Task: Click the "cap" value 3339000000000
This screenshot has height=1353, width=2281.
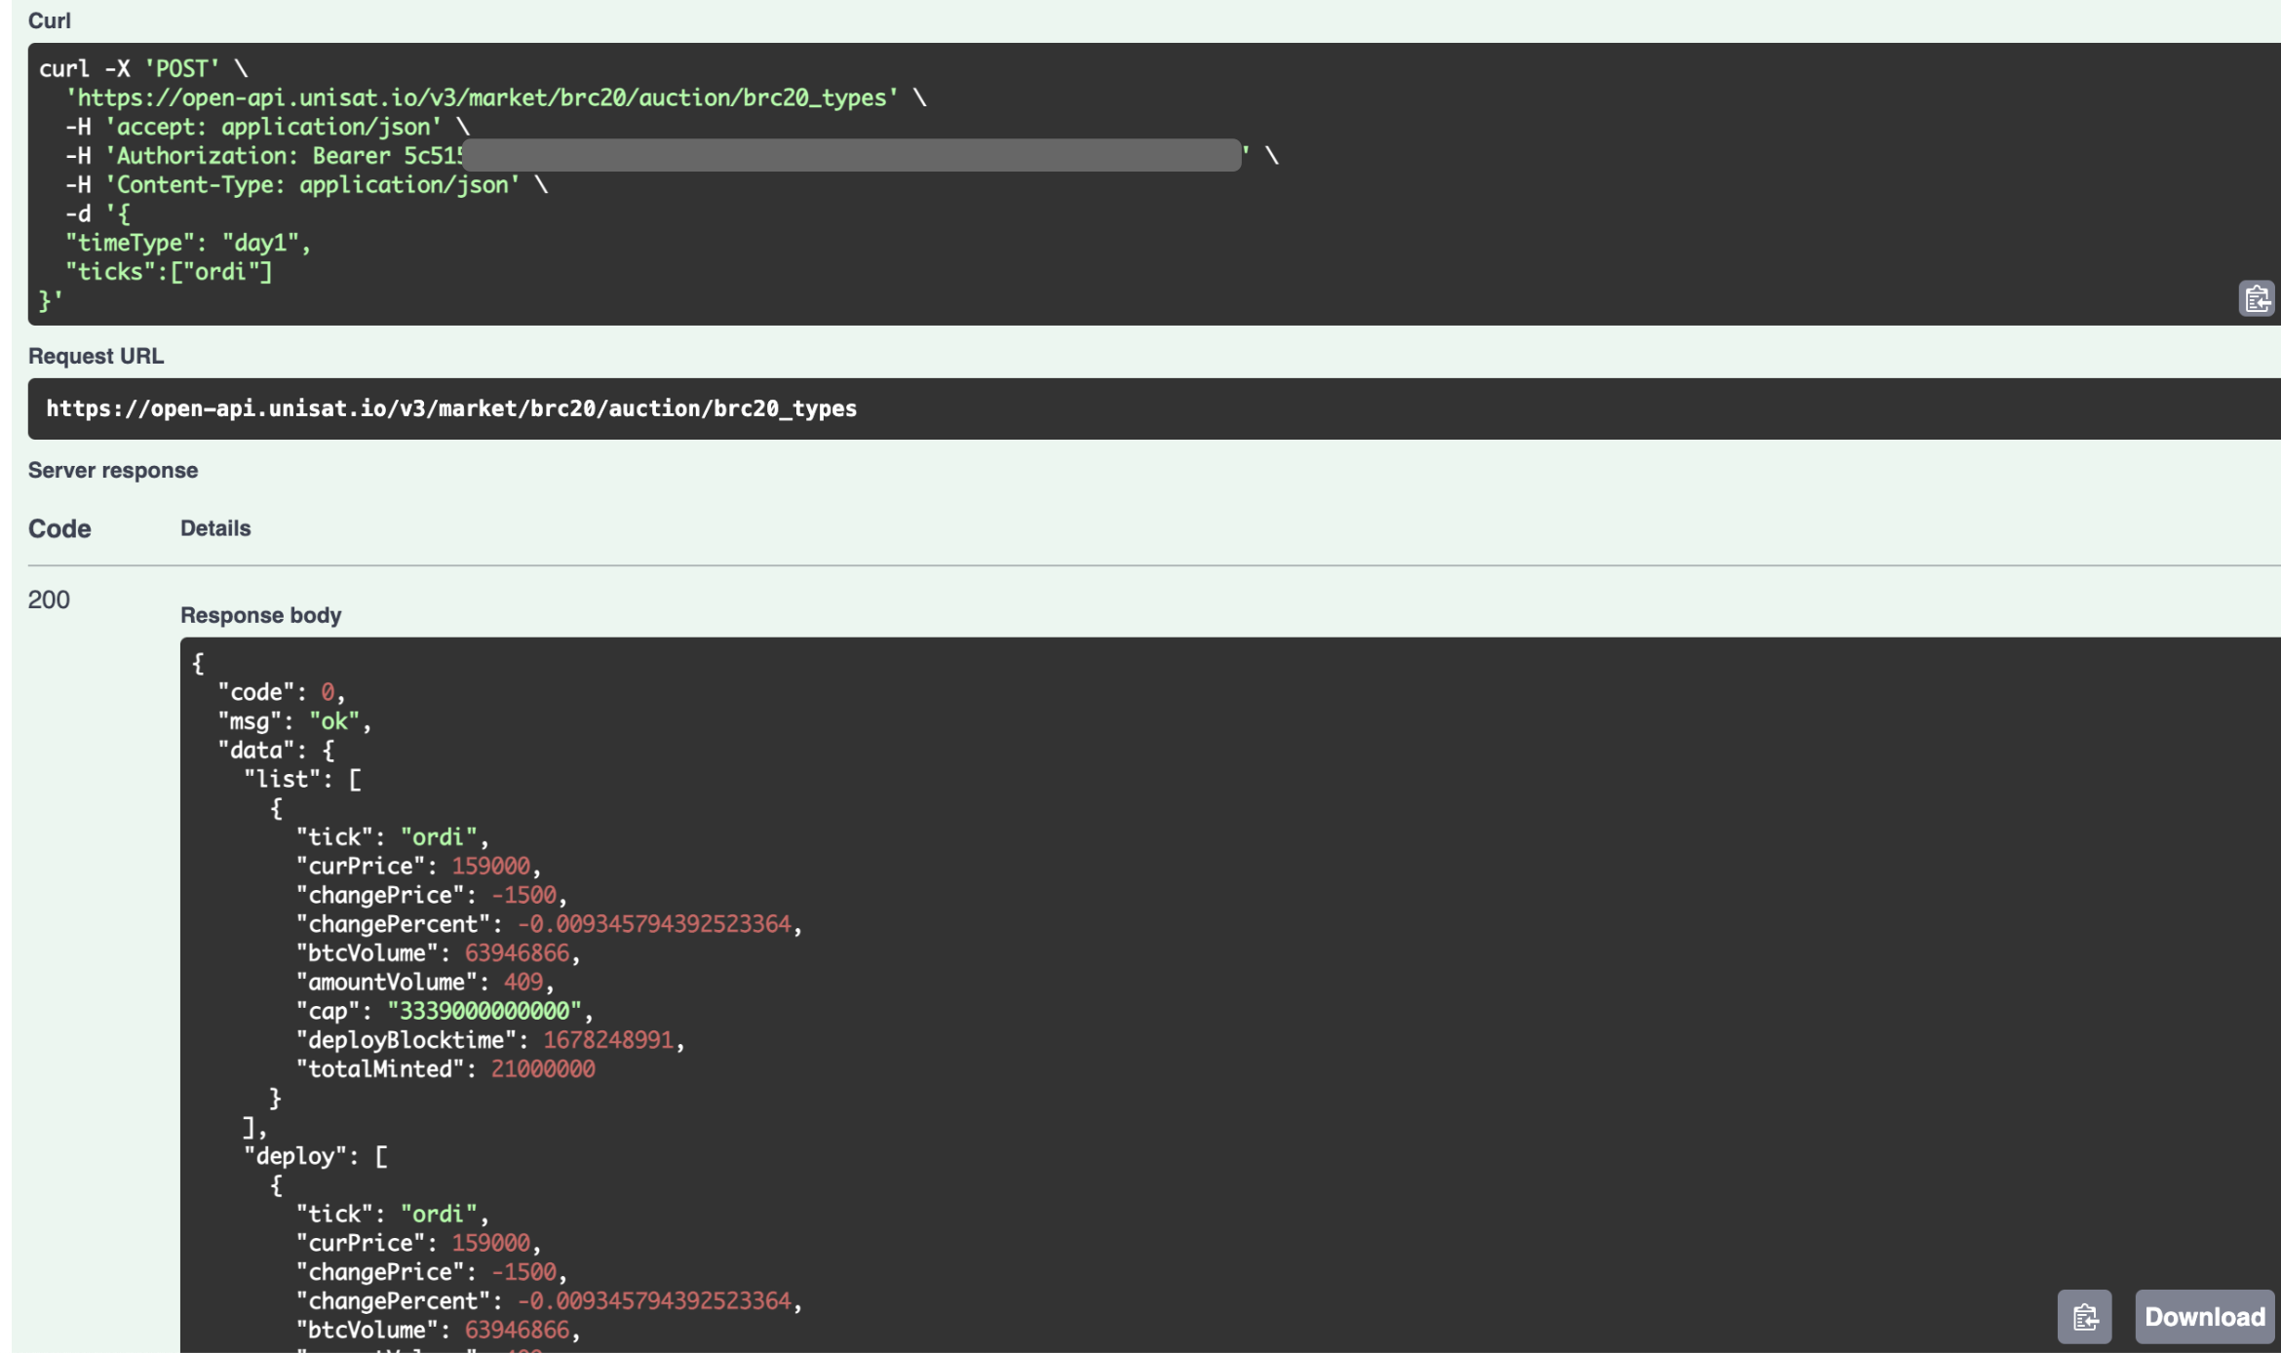Action: (x=483, y=1011)
